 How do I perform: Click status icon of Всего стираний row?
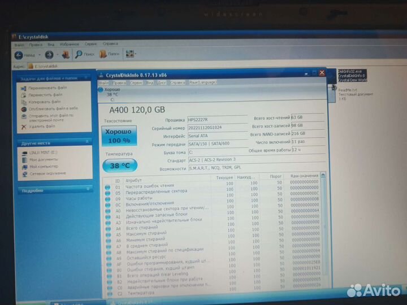[108, 229]
